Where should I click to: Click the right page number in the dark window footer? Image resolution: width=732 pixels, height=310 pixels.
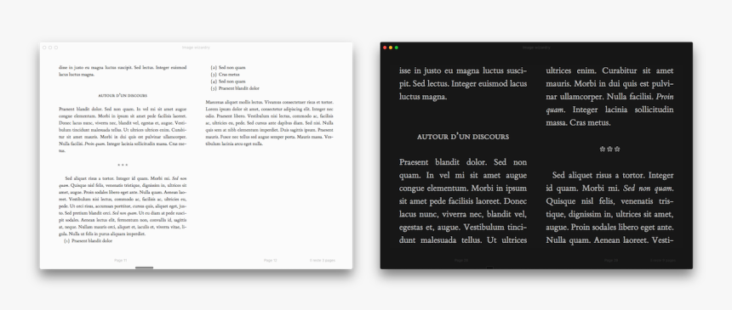click(x=611, y=260)
